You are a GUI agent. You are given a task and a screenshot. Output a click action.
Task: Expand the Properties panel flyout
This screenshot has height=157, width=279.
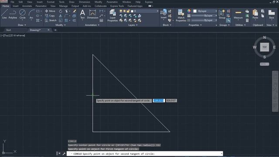point(195,25)
